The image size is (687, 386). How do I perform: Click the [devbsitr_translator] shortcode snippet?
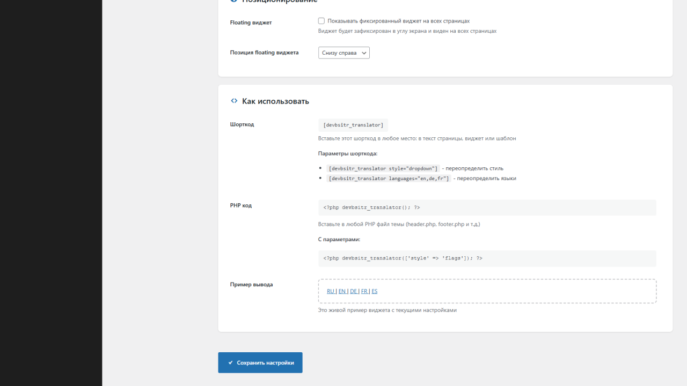[x=353, y=125]
